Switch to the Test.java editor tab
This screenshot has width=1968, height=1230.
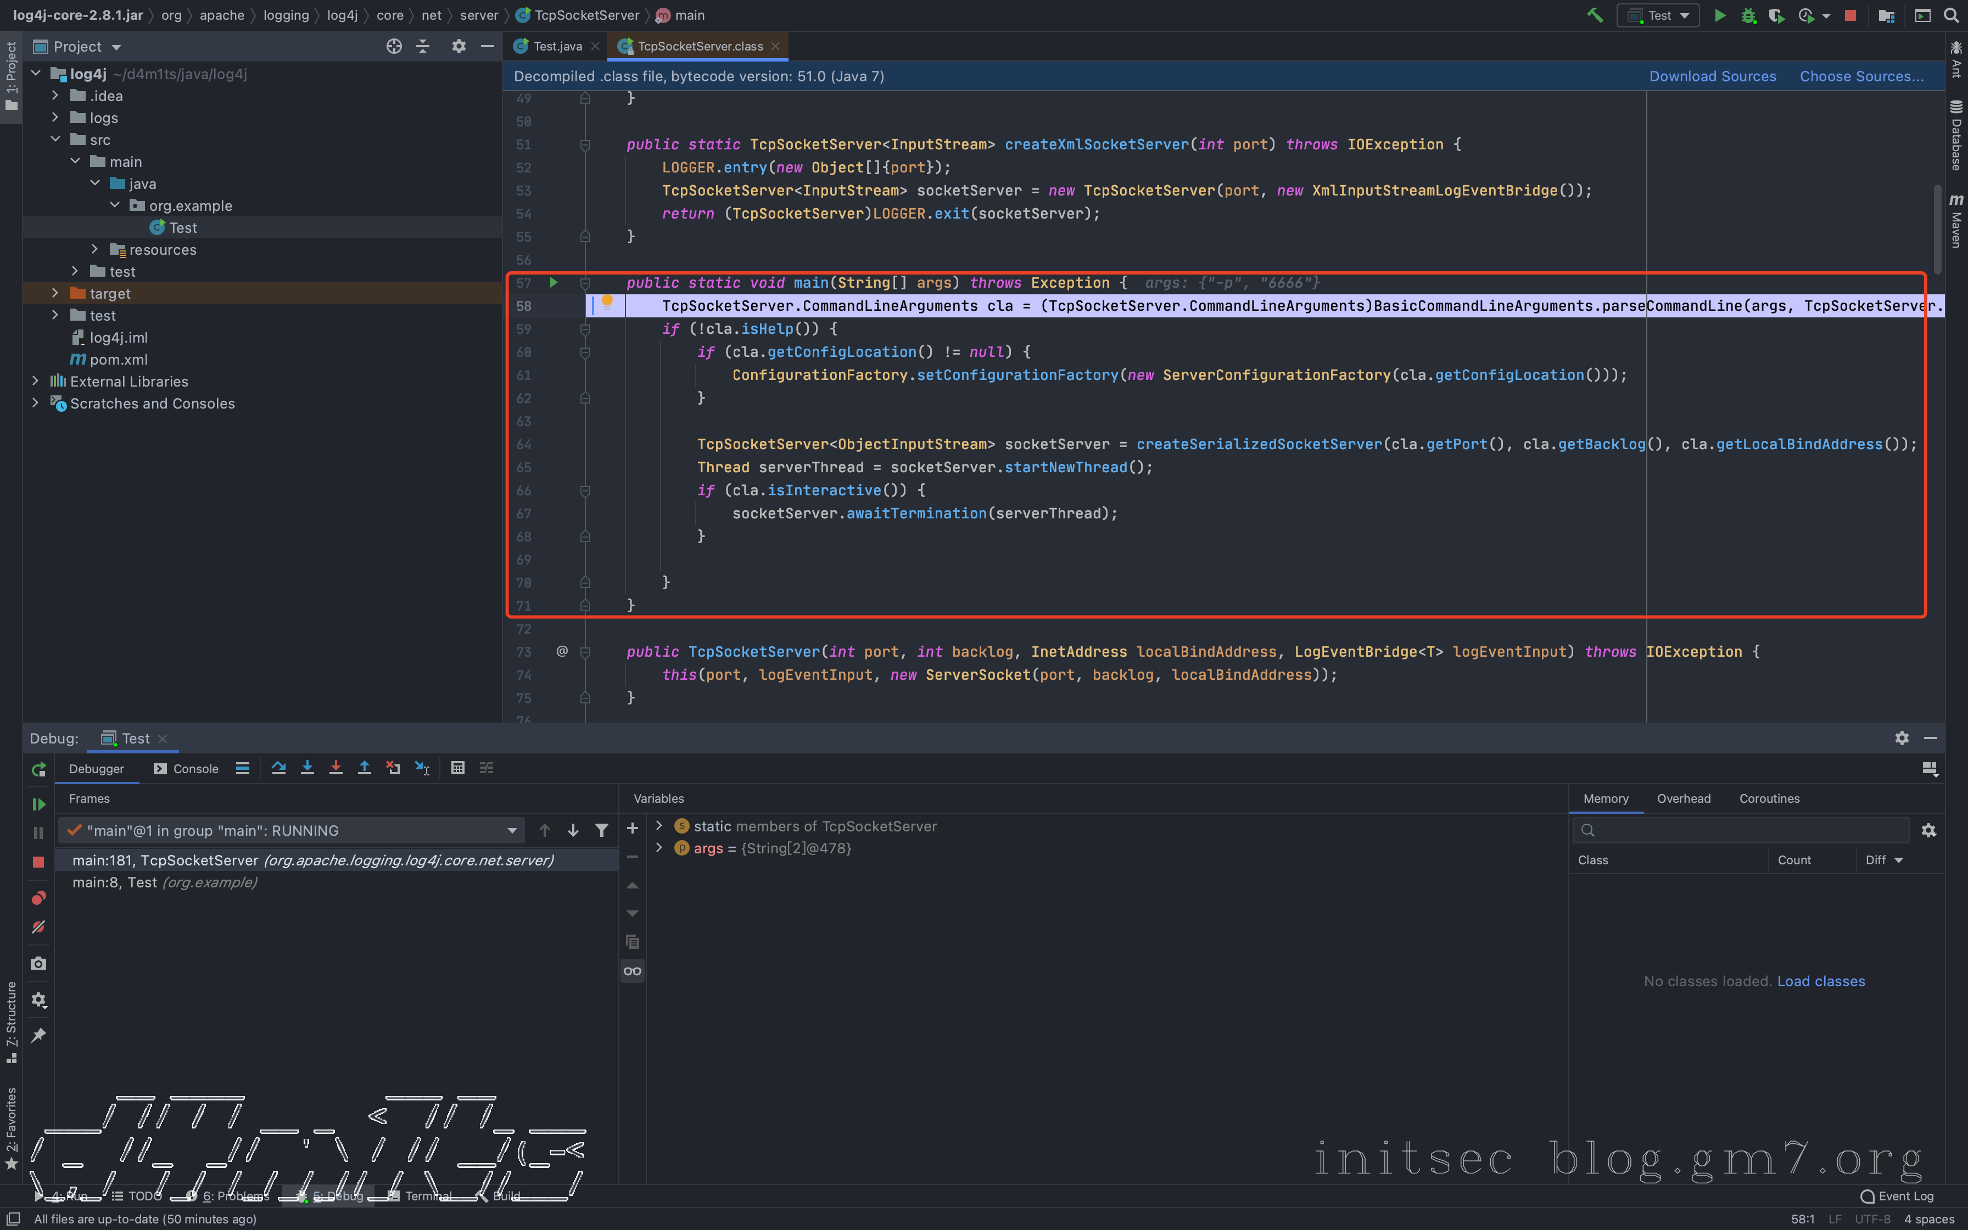(557, 46)
